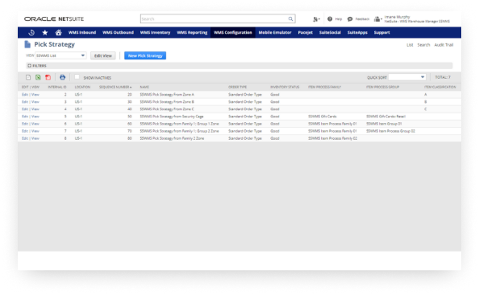Viewport: 479px width, 295px height.
Task: Open the Pacejet menu
Action: click(x=305, y=33)
